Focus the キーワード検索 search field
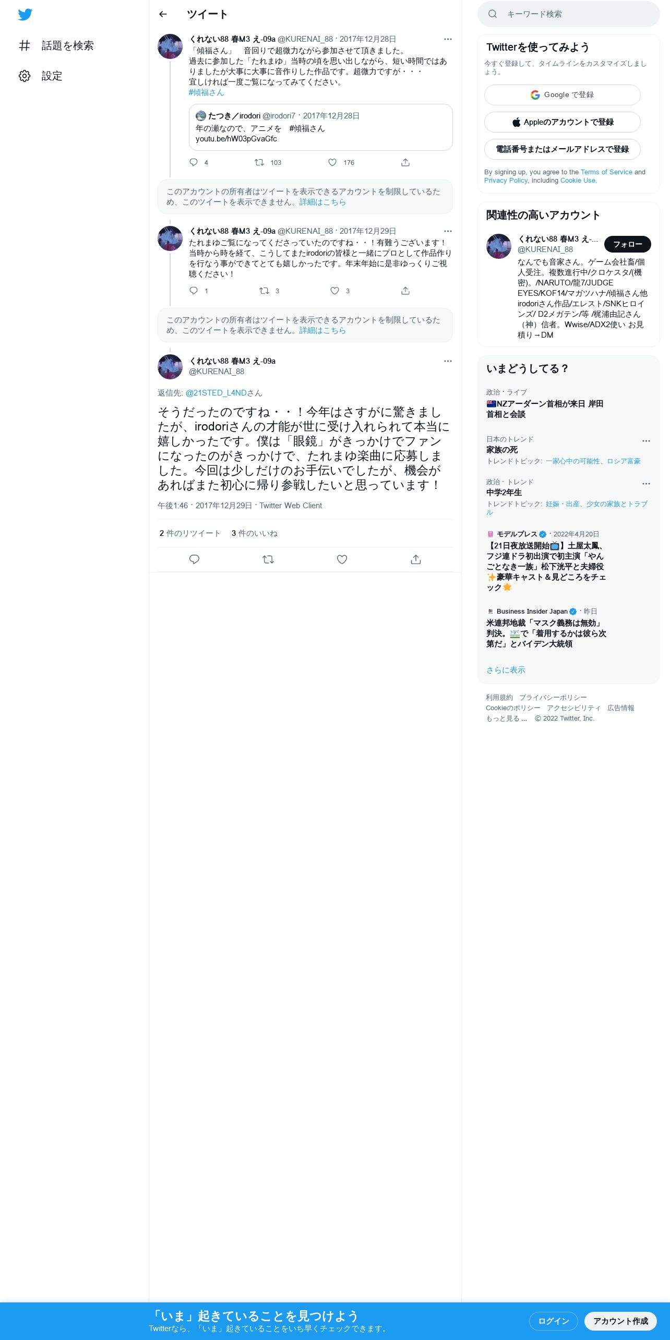The width and height of the screenshot is (670, 1340). (569, 14)
